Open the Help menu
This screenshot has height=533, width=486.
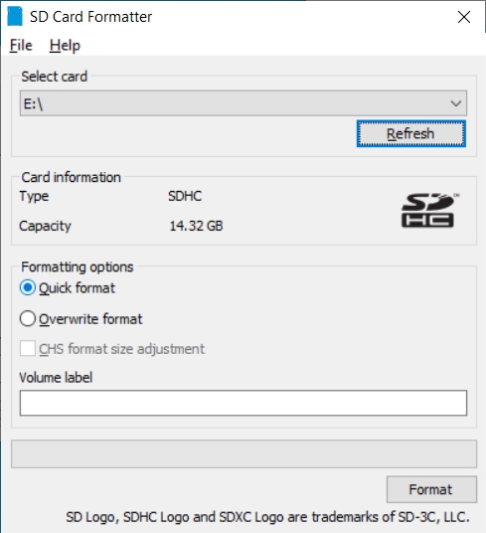tap(65, 45)
